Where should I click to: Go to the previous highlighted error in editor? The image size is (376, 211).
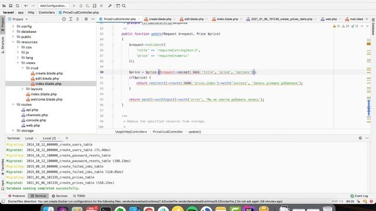[x=362, y=26]
